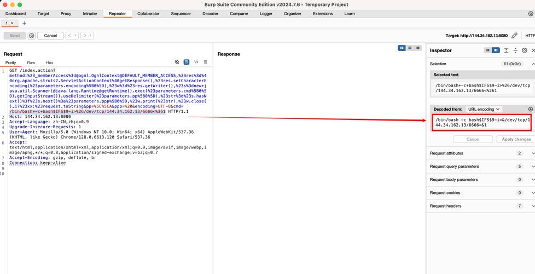Screen dimensions: 535x274
Task: Open Decoded from URL encoding dropdown
Action: [x=484, y=109]
